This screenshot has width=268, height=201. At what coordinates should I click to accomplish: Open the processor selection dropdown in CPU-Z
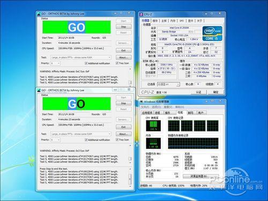(x=168, y=84)
